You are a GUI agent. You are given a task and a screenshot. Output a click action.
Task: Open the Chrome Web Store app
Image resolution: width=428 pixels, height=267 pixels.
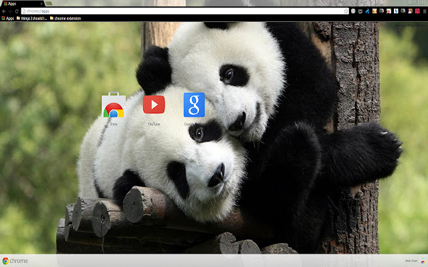coord(114,105)
